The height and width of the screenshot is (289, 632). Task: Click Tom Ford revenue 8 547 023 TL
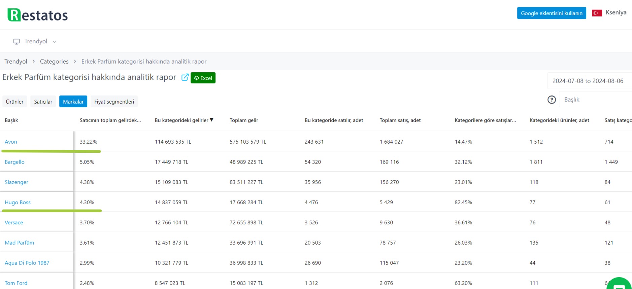click(x=170, y=283)
